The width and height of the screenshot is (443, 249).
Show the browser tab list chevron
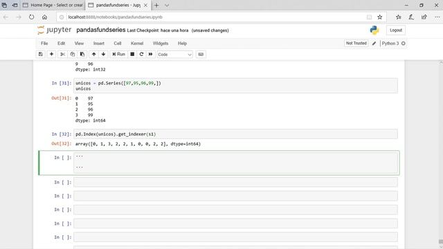click(167, 5)
